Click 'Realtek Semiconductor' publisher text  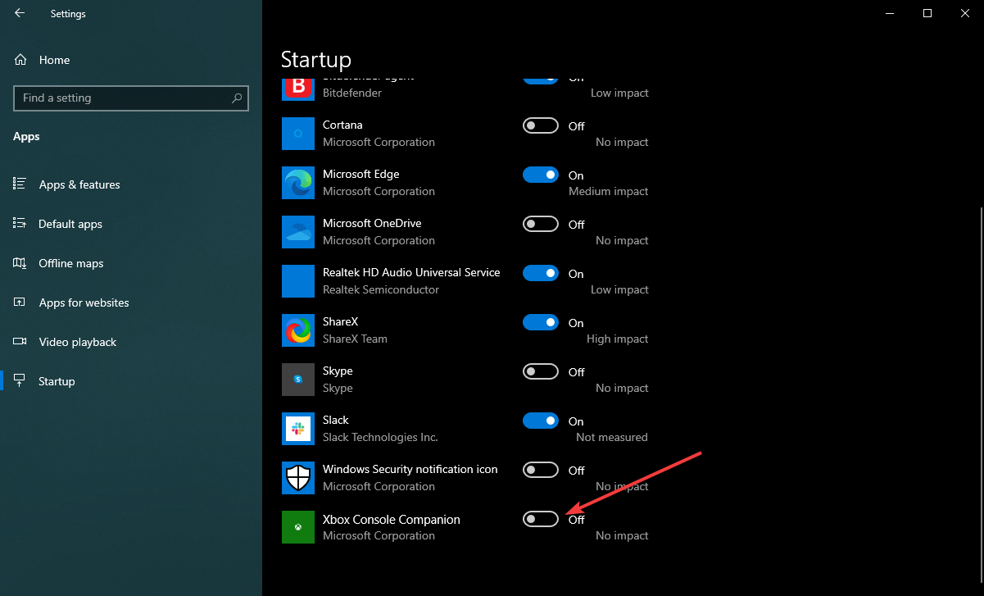tap(381, 289)
